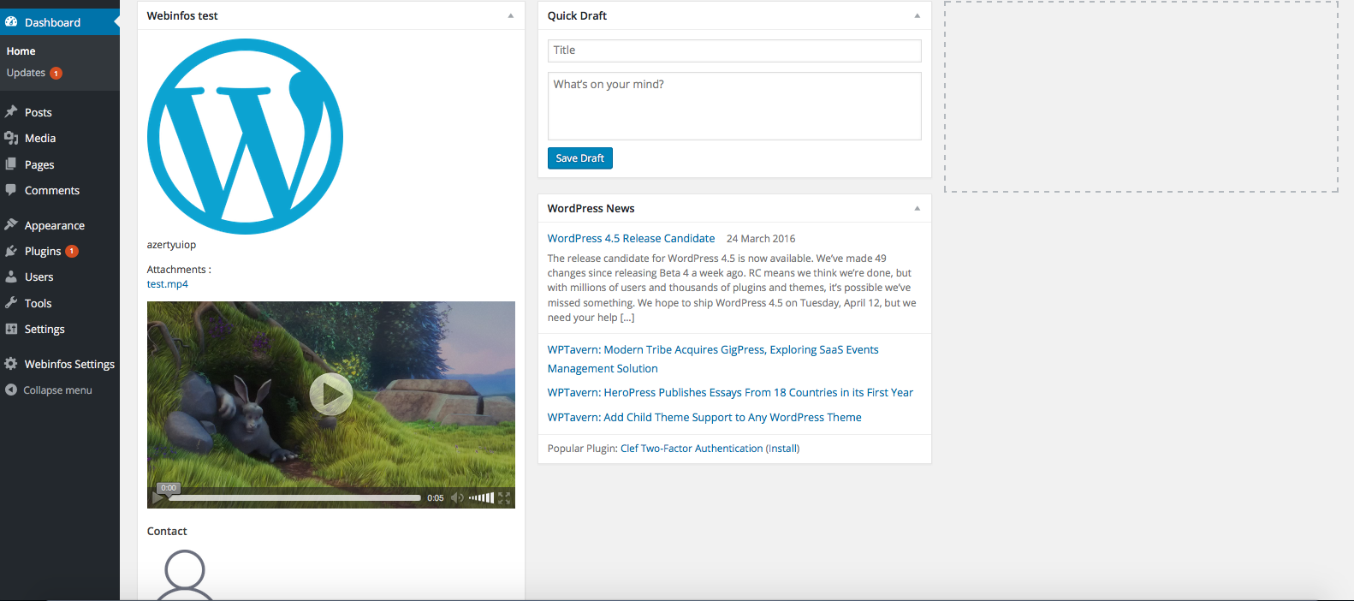Viewport: 1354px width, 601px height.
Task: Click the Collapse menu arrow icon
Action: pos(11,390)
